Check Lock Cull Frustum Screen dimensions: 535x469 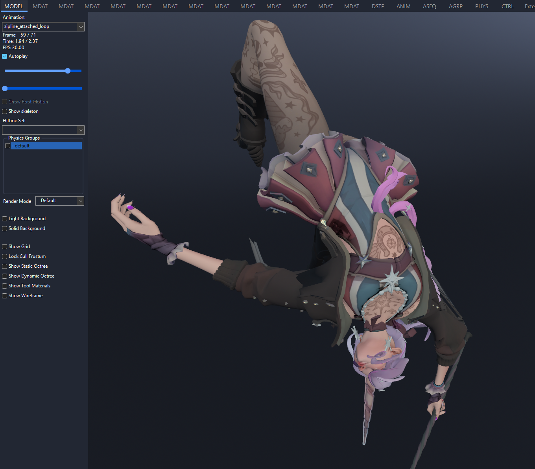[5, 257]
